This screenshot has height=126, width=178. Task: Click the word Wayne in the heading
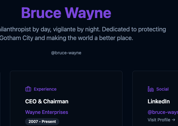pyautogui.click(x=88, y=13)
